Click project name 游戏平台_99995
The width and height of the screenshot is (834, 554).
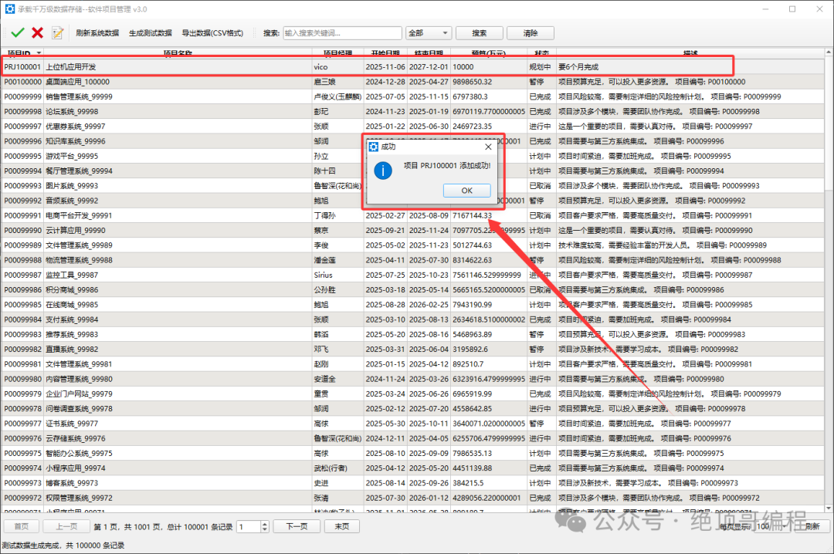coord(72,157)
